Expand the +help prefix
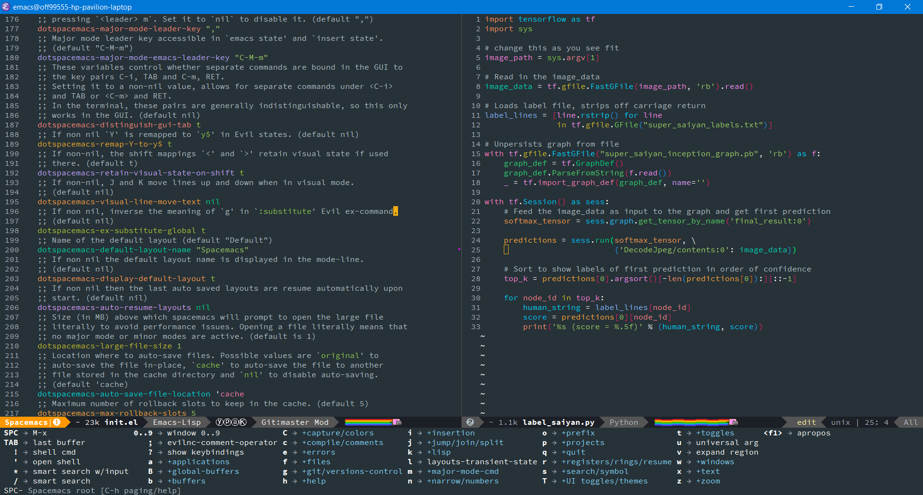This screenshot has height=495, width=923. point(313,481)
